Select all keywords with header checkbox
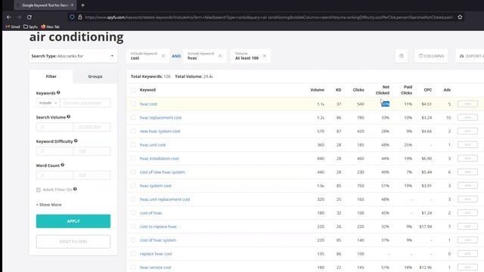This screenshot has height=272, width=484. [133, 90]
